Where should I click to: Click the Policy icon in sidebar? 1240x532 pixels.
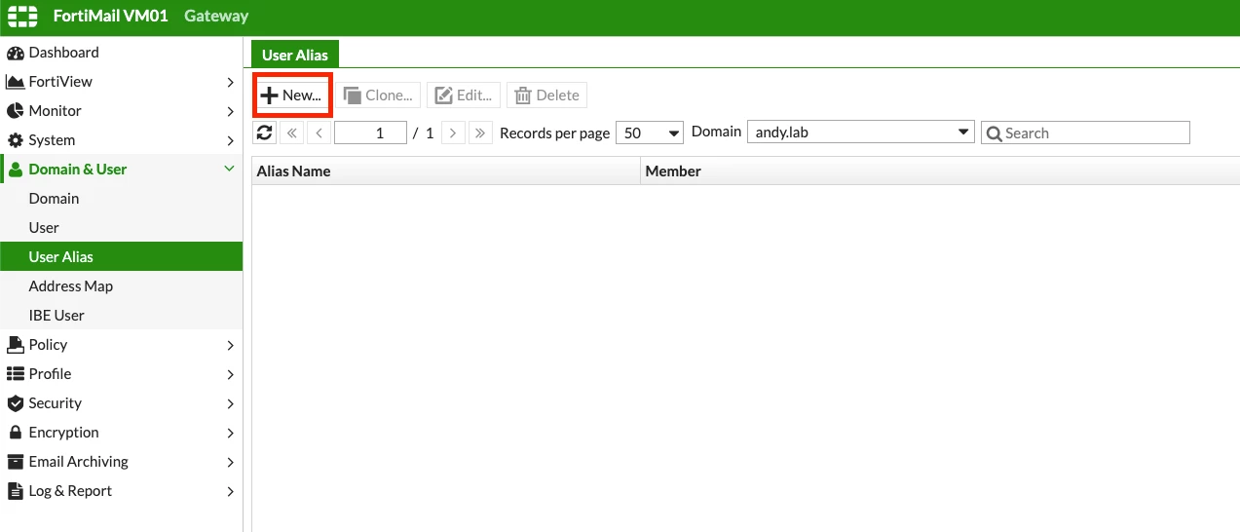click(x=16, y=345)
